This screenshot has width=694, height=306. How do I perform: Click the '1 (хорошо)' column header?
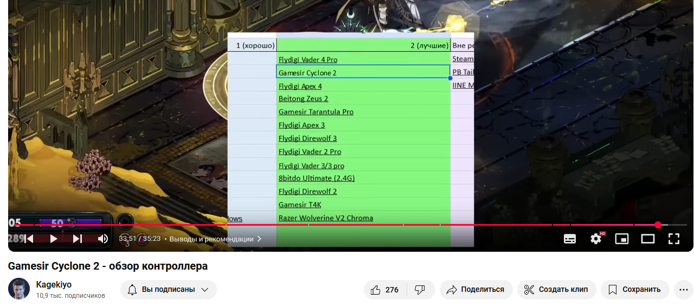click(252, 46)
